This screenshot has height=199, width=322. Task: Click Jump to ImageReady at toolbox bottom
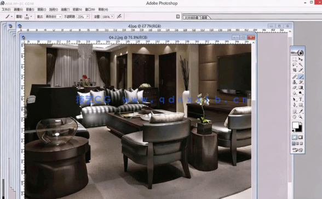tap(297, 150)
